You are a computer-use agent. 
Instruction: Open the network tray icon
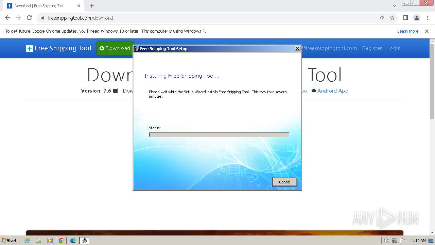tap(395, 241)
